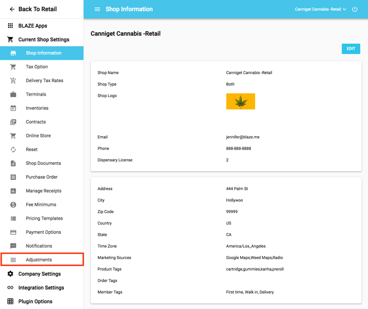
Task: Click the Plugin Options table icon
Action: tap(10, 302)
